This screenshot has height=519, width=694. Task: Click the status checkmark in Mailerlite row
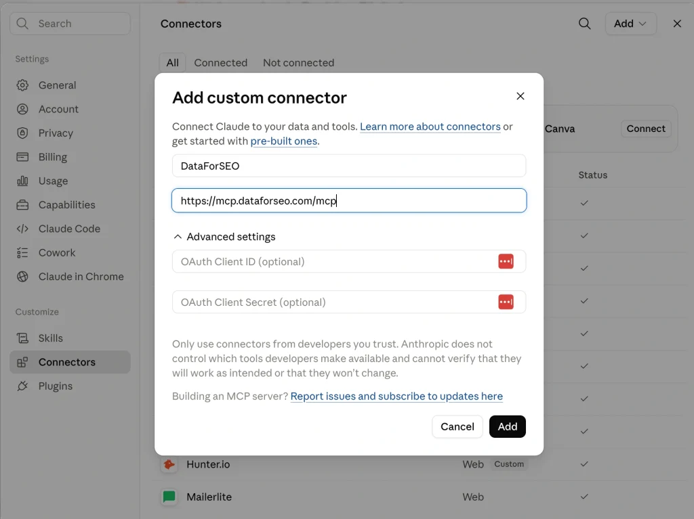(584, 497)
